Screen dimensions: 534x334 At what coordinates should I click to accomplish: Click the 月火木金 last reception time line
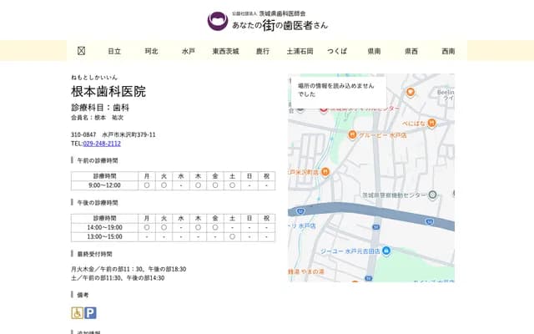(x=128, y=269)
